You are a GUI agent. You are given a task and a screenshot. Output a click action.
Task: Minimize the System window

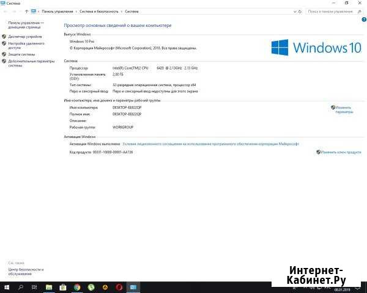tap(334, 3)
